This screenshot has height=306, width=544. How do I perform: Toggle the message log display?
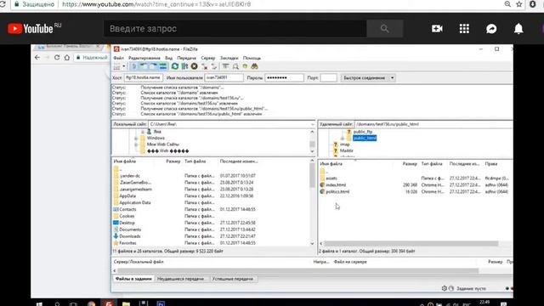pyautogui.click(x=134, y=66)
